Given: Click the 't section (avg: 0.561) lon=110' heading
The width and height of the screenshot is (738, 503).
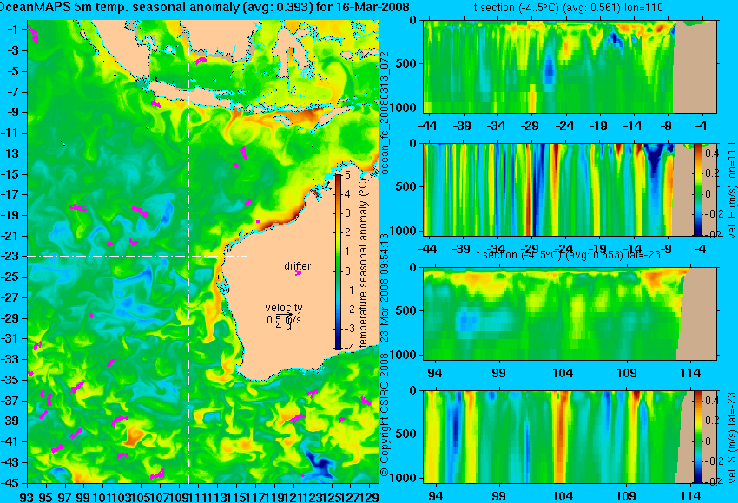Looking at the screenshot, I should coord(568,8).
